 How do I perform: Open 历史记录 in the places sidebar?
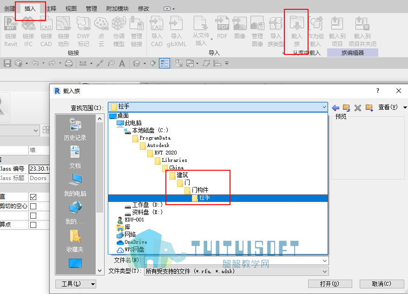(75, 129)
